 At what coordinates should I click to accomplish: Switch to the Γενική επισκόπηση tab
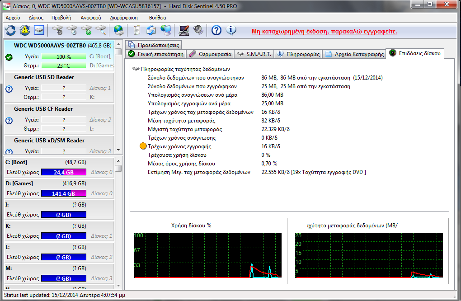tap(156, 54)
